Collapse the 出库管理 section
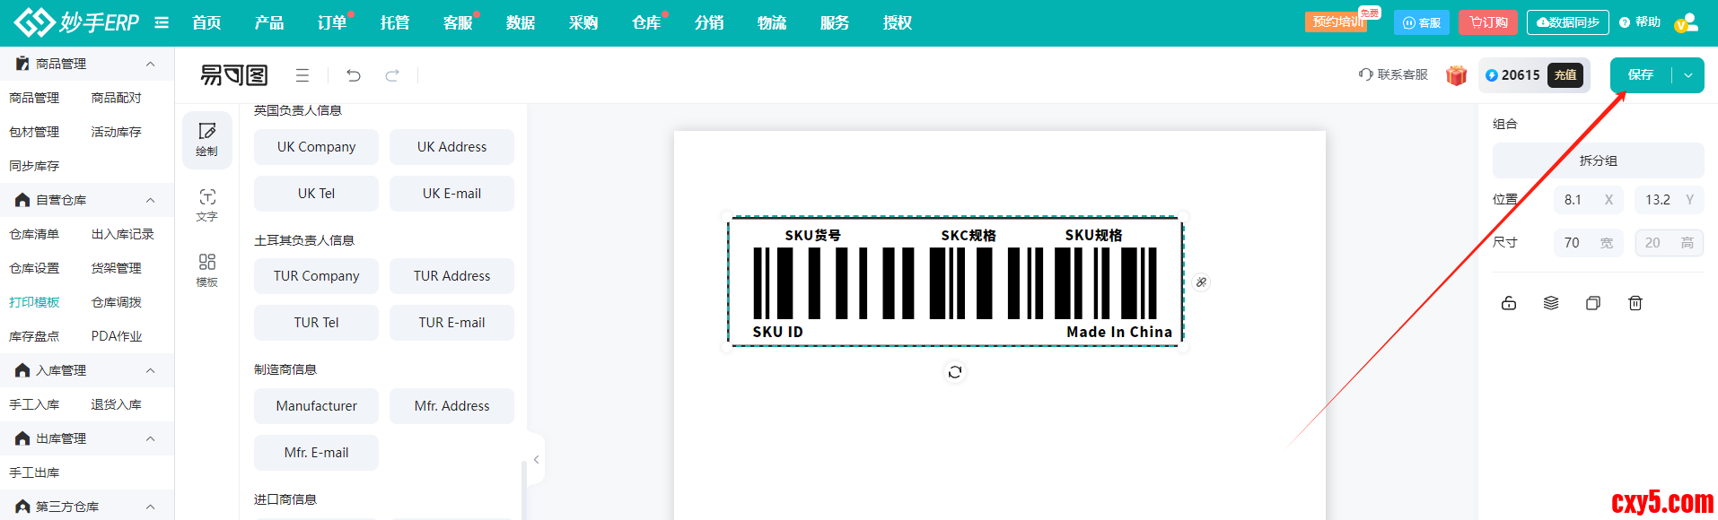 [x=150, y=438]
